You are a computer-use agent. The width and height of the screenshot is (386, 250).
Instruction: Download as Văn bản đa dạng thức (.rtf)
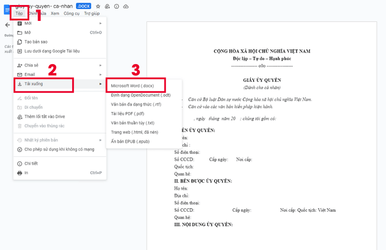coord(144,105)
